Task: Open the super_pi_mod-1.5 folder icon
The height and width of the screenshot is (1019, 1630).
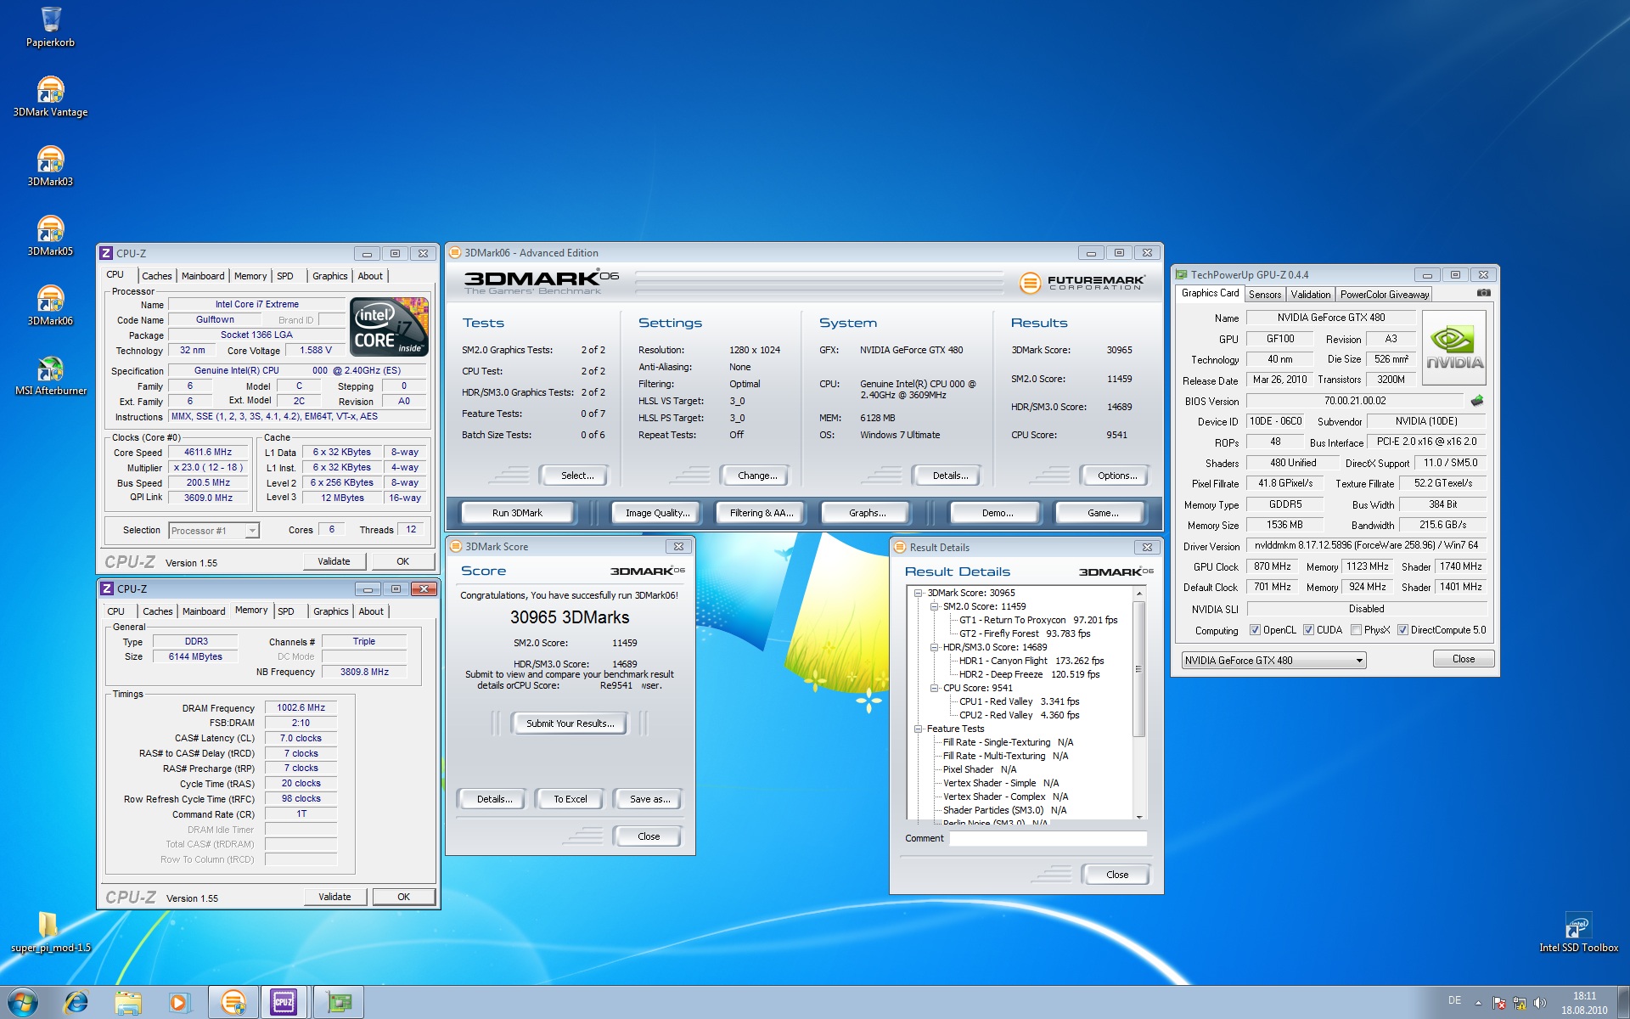Action: 50,932
